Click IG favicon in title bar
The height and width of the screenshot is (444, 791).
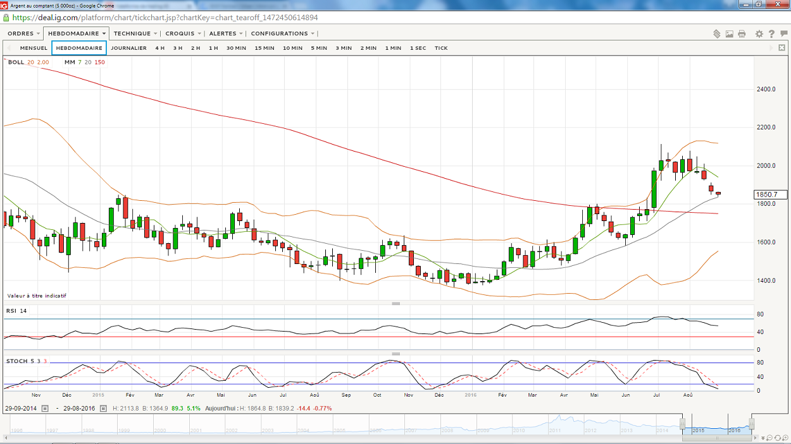(4, 4)
